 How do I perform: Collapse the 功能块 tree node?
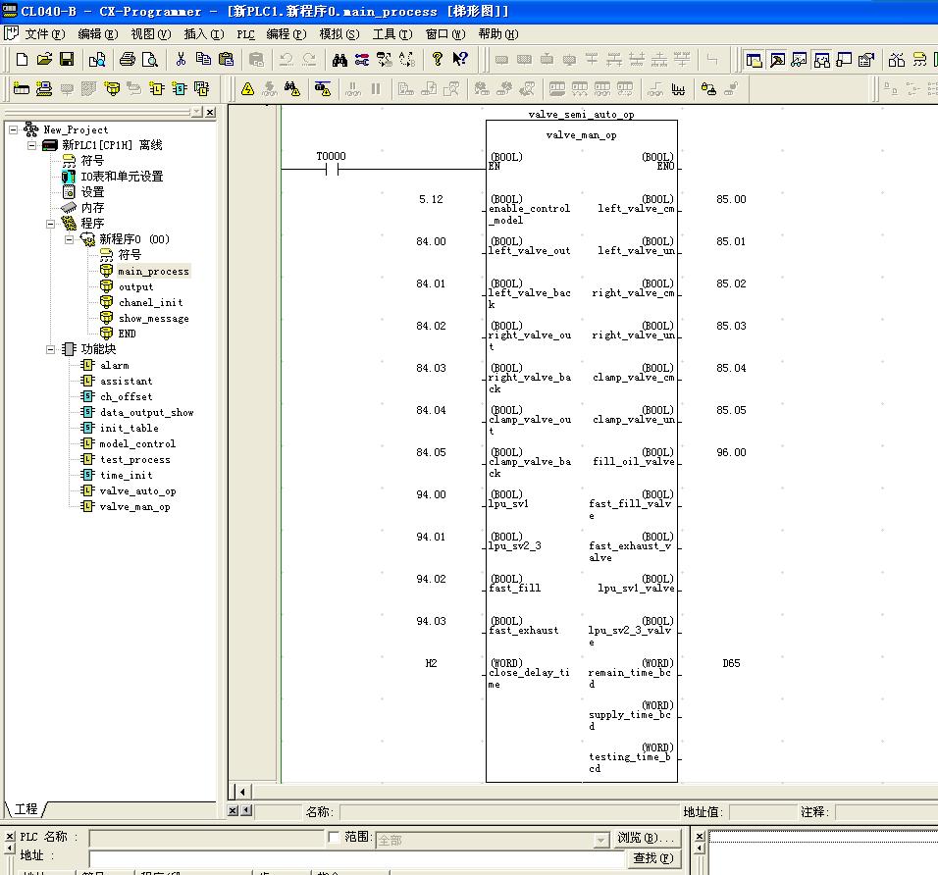51,349
